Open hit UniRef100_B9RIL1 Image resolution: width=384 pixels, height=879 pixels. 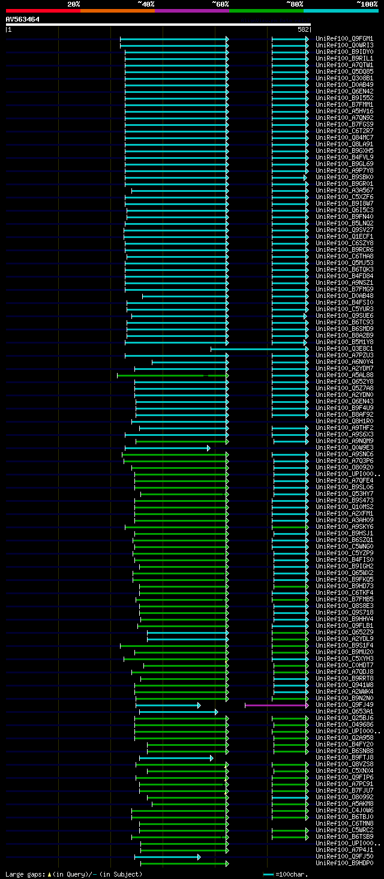click(x=344, y=59)
